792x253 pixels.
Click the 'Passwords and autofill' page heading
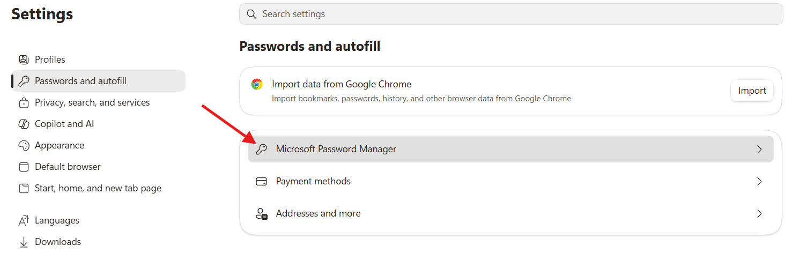[310, 47]
